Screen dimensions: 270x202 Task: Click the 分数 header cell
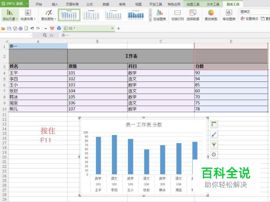click(x=231, y=66)
